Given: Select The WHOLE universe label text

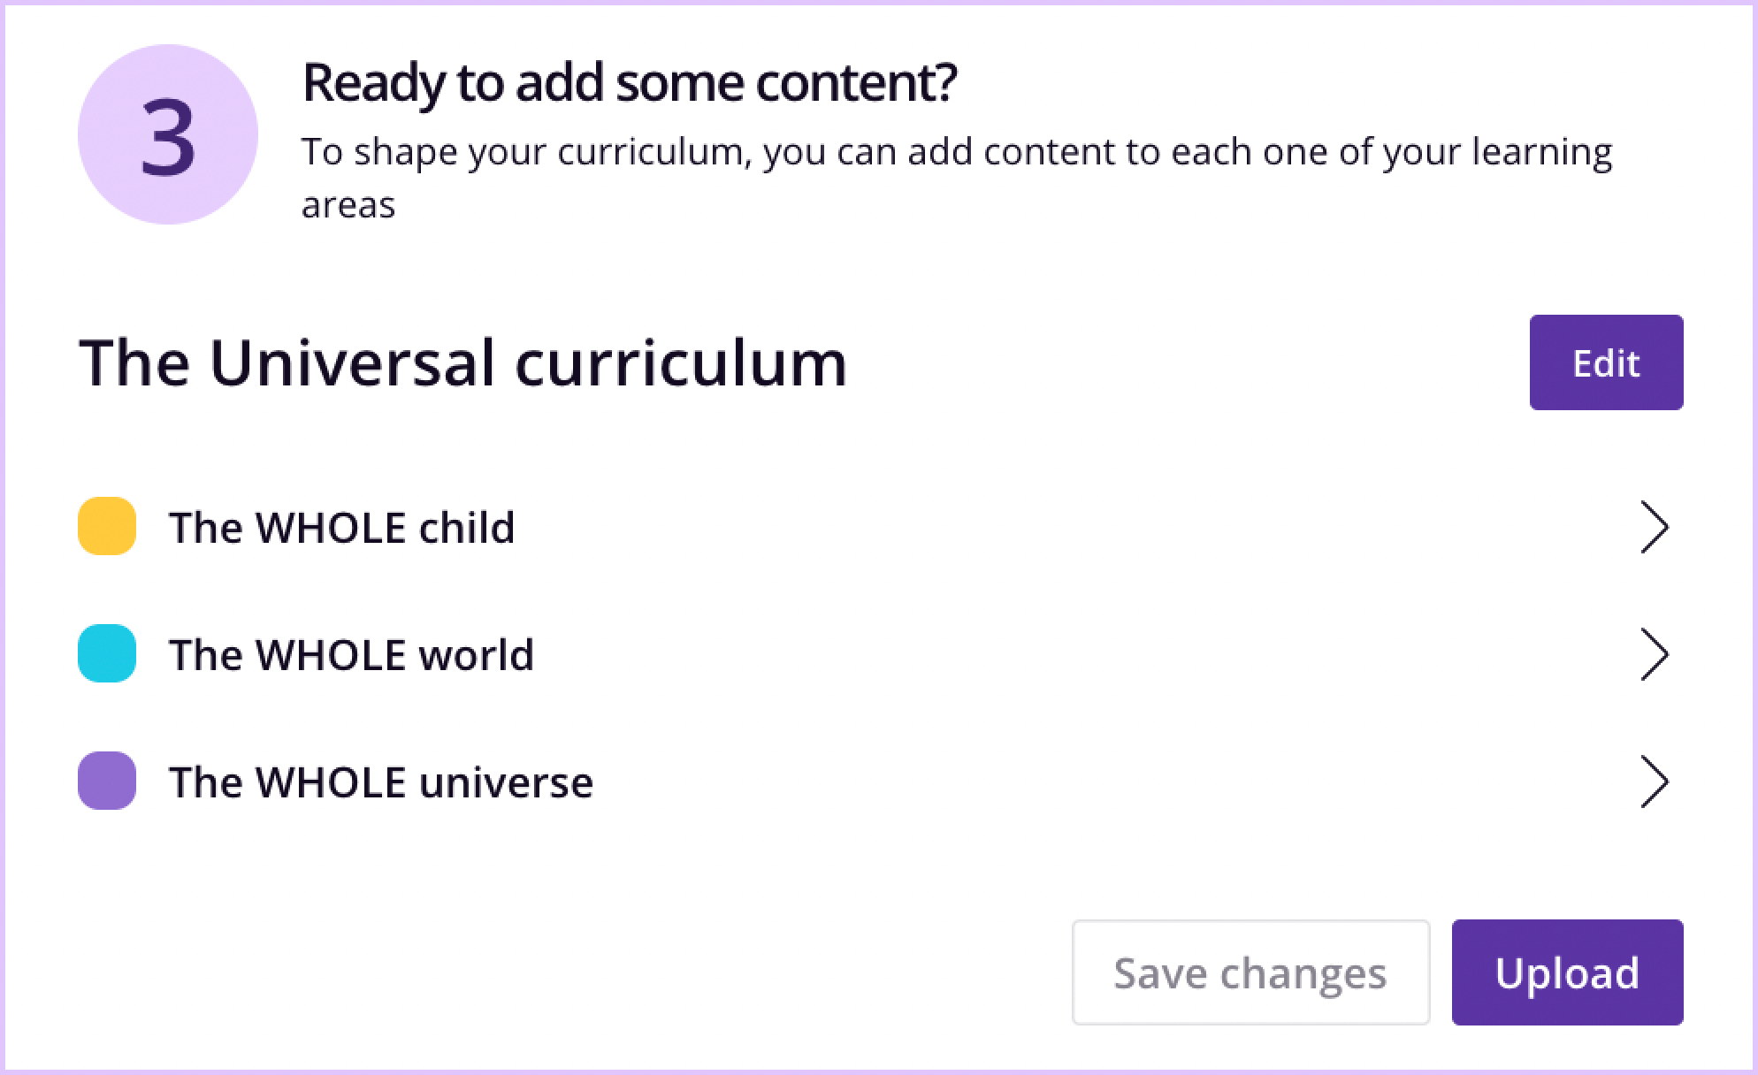Looking at the screenshot, I should [382, 781].
